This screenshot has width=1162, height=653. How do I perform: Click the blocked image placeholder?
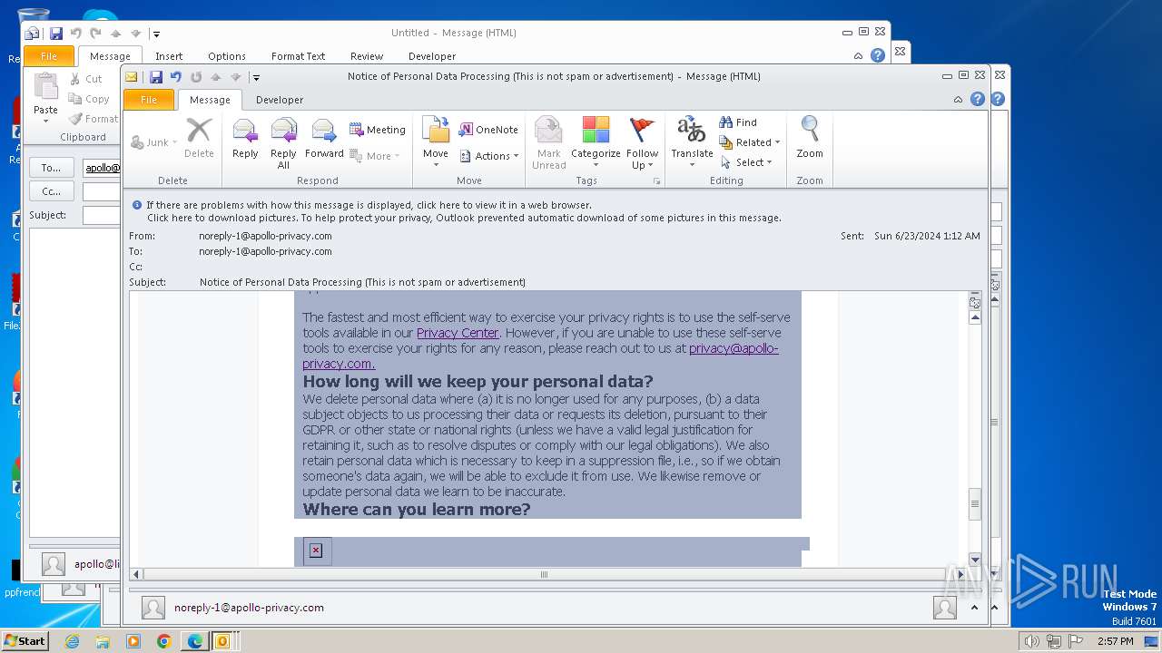point(315,551)
